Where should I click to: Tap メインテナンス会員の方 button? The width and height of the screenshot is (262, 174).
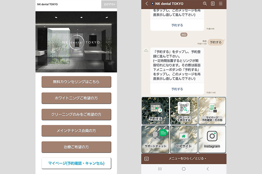coord(76,131)
